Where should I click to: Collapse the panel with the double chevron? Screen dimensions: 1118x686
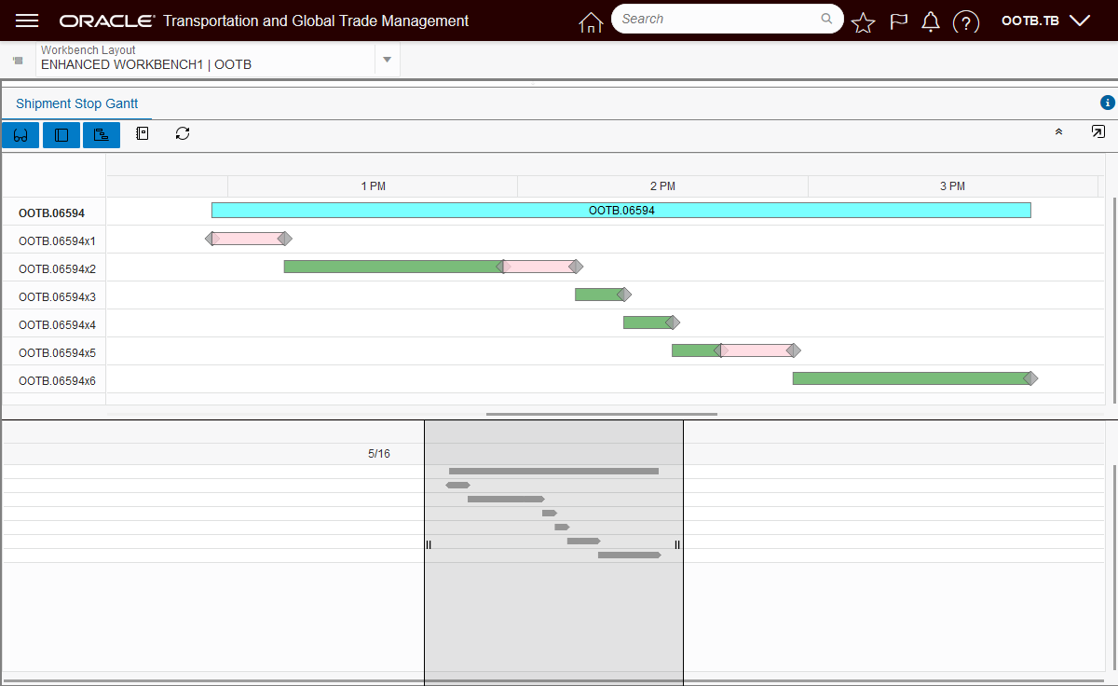[1058, 132]
